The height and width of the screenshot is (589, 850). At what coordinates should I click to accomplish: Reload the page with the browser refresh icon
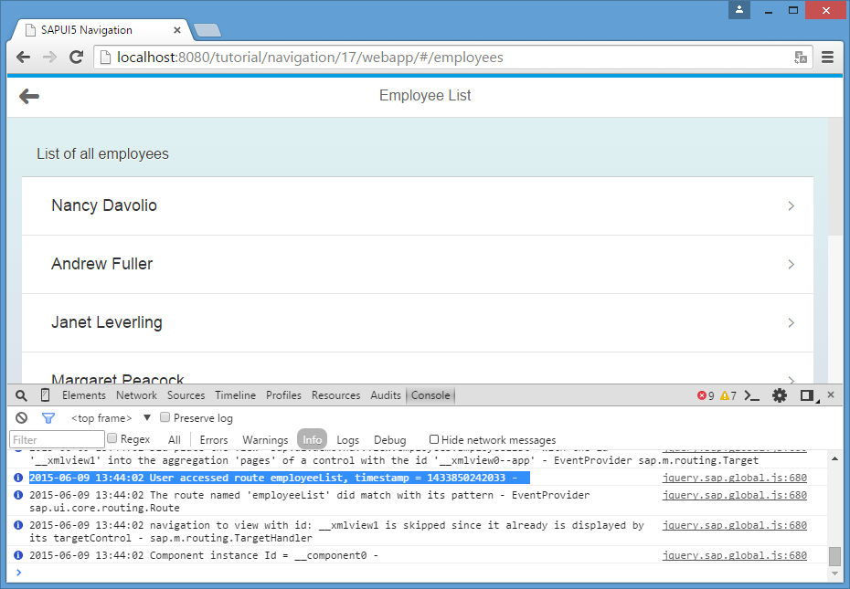(x=77, y=58)
